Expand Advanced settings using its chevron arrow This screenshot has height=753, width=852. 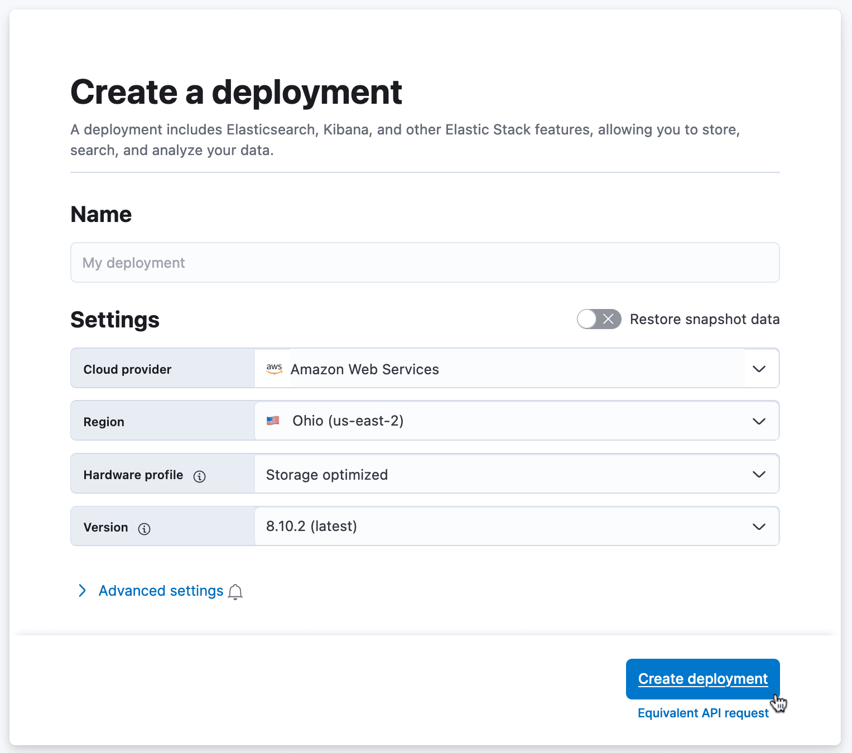[83, 591]
